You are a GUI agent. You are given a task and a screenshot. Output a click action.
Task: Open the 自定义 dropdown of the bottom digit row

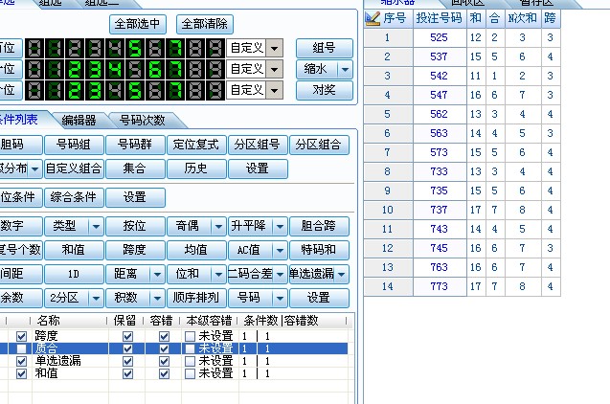tap(274, 90)
